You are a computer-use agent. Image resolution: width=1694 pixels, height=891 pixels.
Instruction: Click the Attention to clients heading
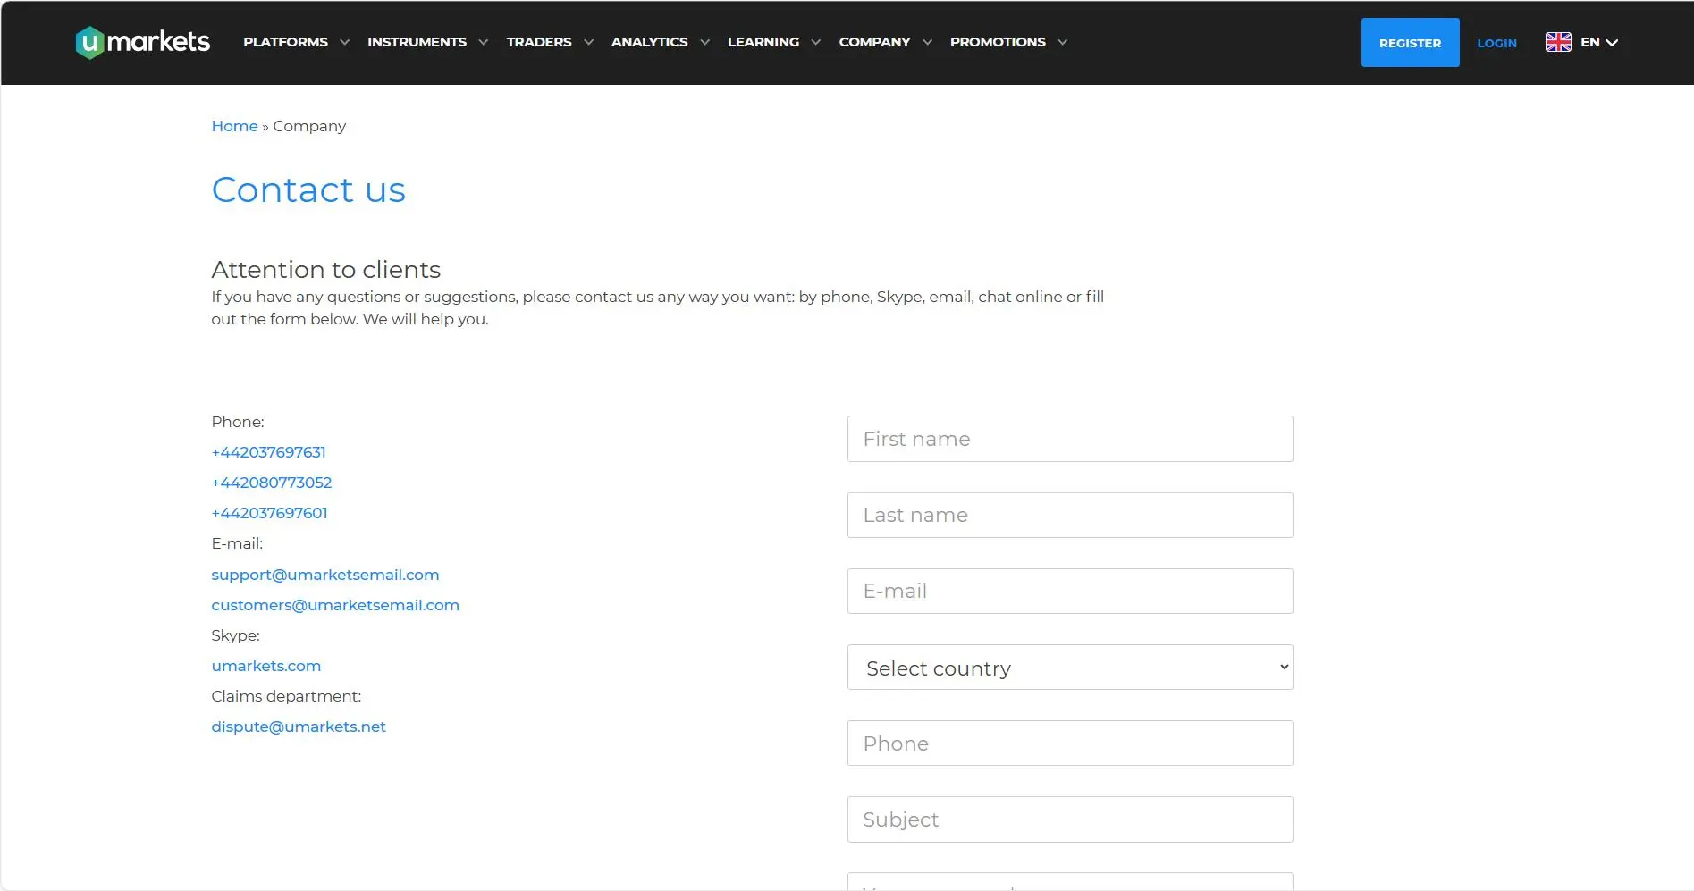[x=325, y=269]
